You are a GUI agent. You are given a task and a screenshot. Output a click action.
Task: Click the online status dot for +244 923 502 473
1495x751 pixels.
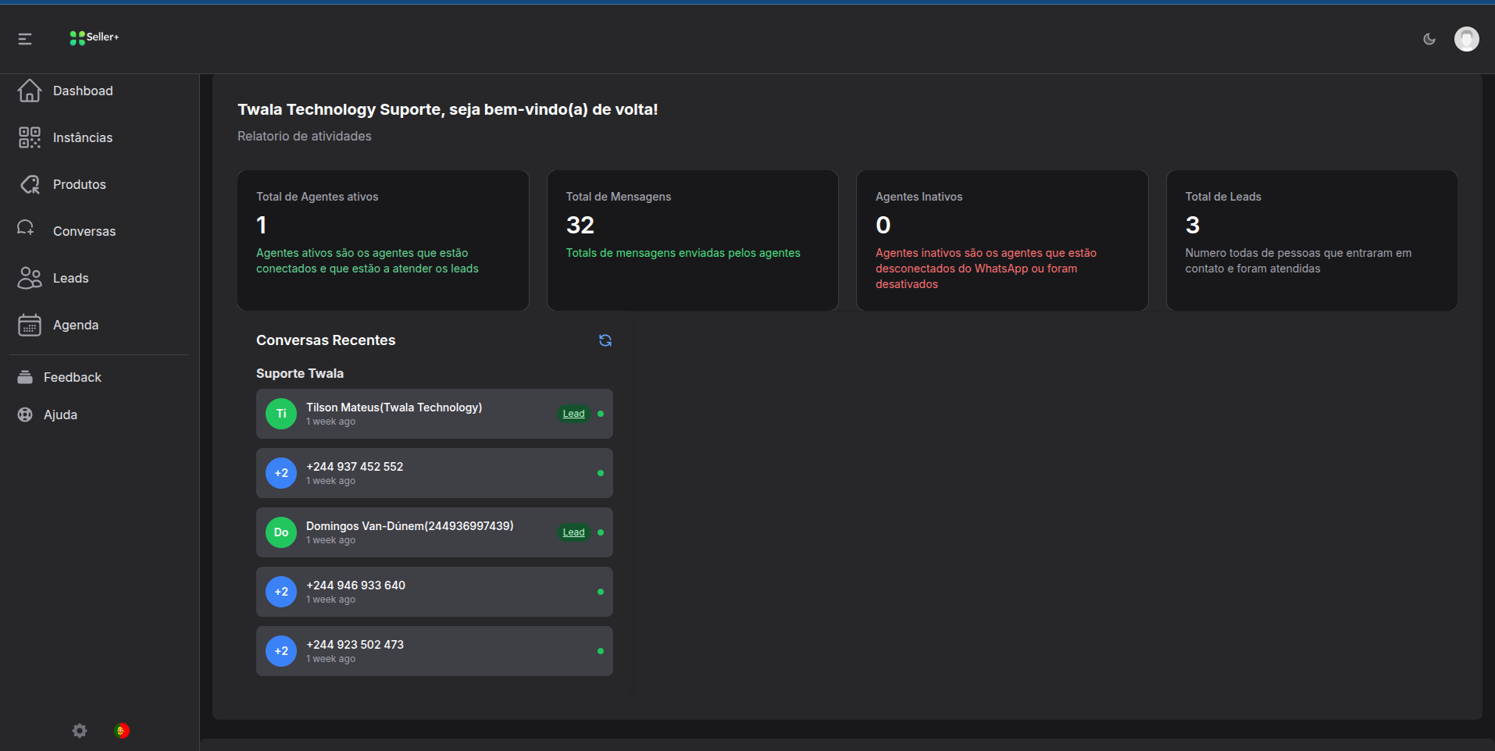click(601, 651)
